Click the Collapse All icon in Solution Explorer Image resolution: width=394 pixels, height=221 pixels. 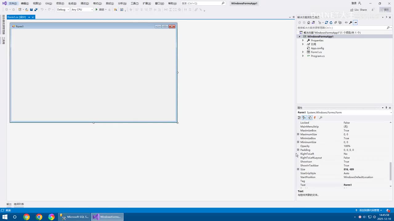pos(336,22)
